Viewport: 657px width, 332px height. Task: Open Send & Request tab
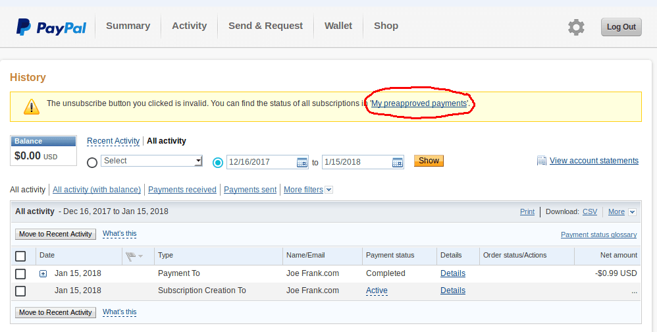tap(266, 26)
